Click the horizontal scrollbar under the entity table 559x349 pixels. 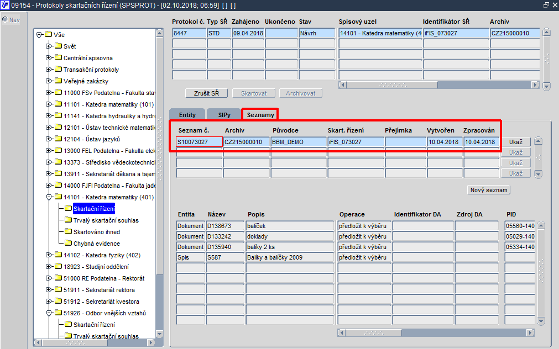437,333
